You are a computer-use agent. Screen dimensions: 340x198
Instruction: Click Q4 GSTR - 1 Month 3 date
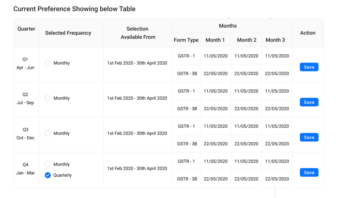[277, 161]
